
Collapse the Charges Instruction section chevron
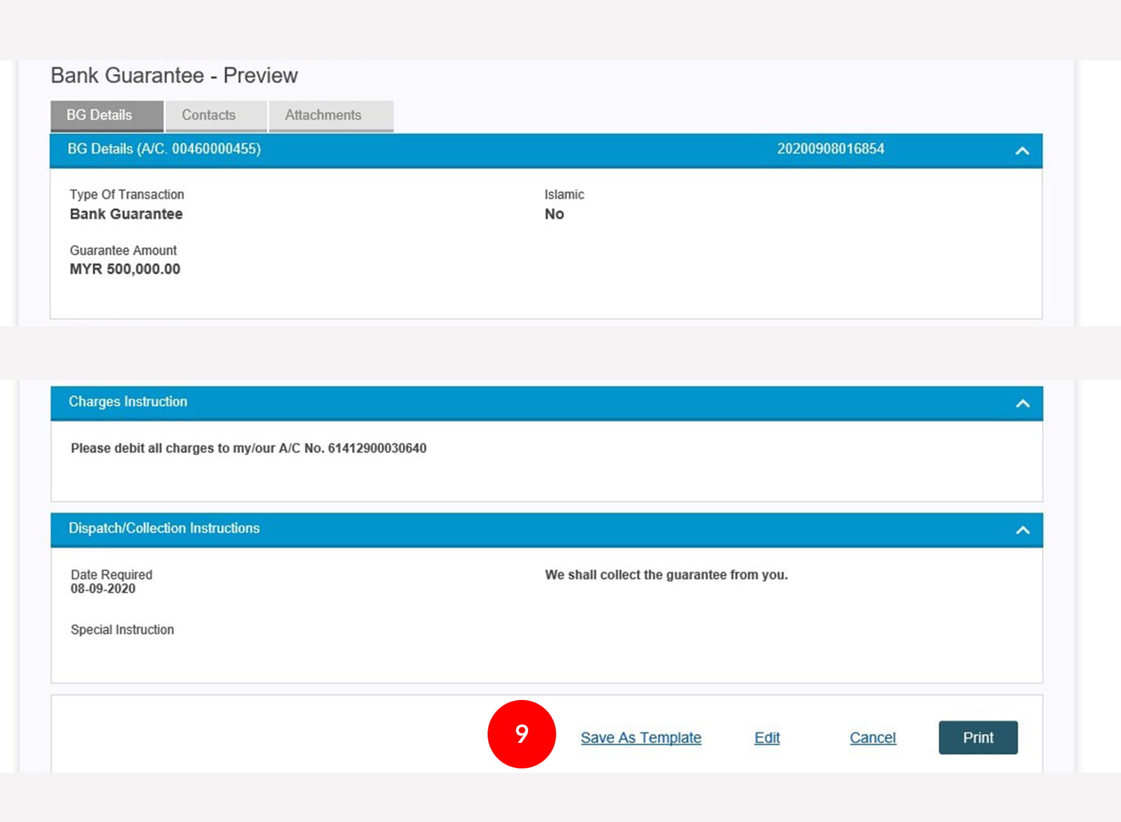(1022, 404)
